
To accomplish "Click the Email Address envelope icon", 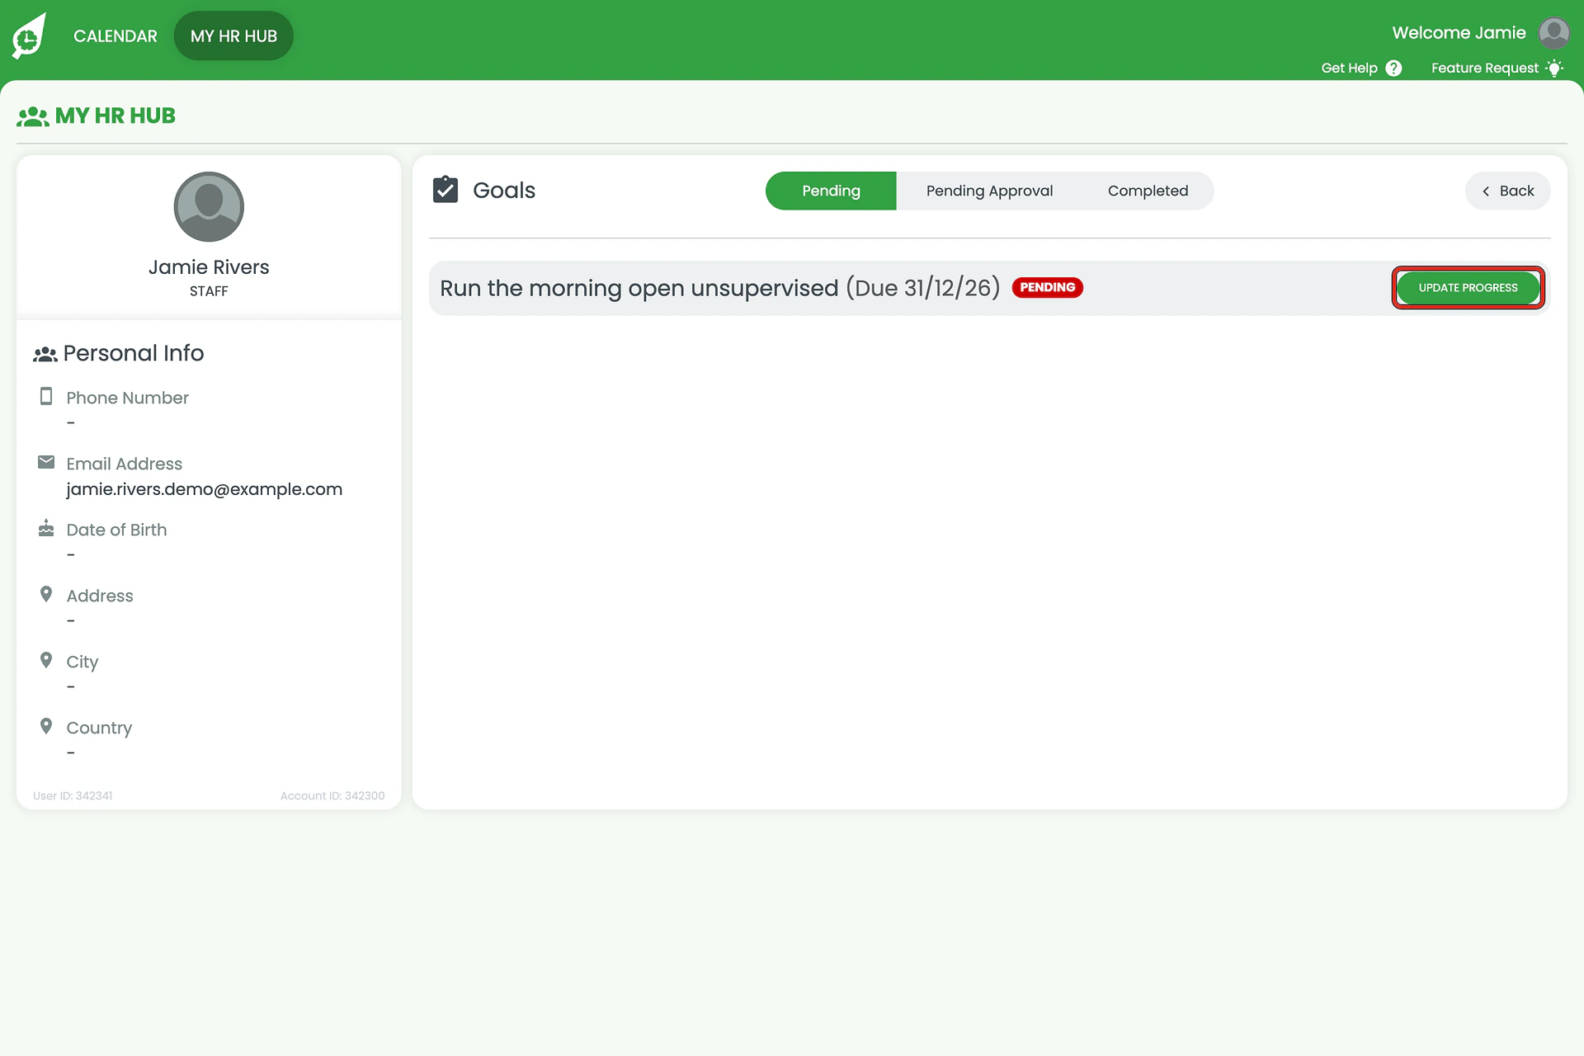I will click(46, 462).
